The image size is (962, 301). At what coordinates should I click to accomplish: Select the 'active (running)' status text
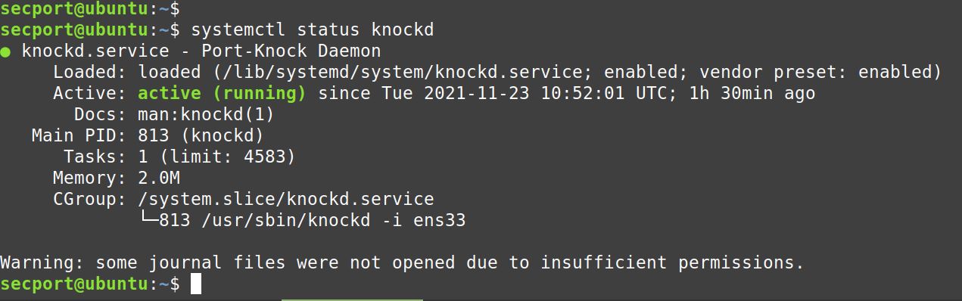223,94
